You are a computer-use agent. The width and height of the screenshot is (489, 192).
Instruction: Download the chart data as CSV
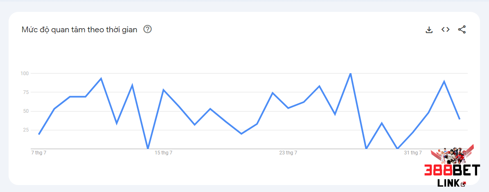click(429, 29)
